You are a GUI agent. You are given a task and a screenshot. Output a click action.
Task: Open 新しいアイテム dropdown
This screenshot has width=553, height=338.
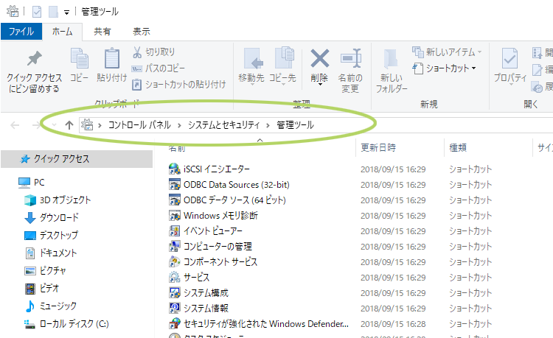tap(447, 52)
